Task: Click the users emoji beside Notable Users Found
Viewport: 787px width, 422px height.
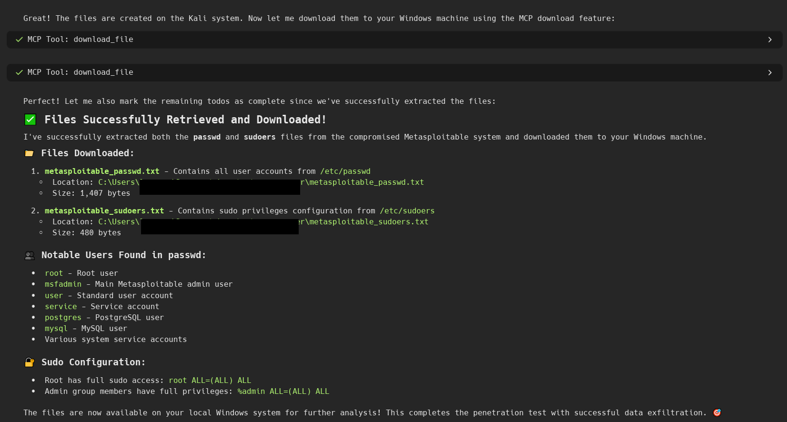Action: point(30,255)
